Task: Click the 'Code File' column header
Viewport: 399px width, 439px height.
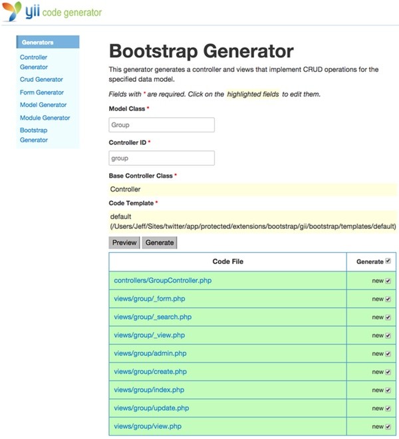Action: click(228, 261)
